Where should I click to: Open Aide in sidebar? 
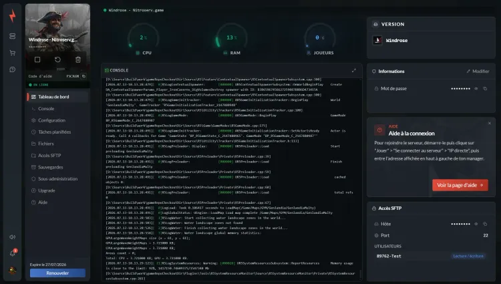pos(57,202)
